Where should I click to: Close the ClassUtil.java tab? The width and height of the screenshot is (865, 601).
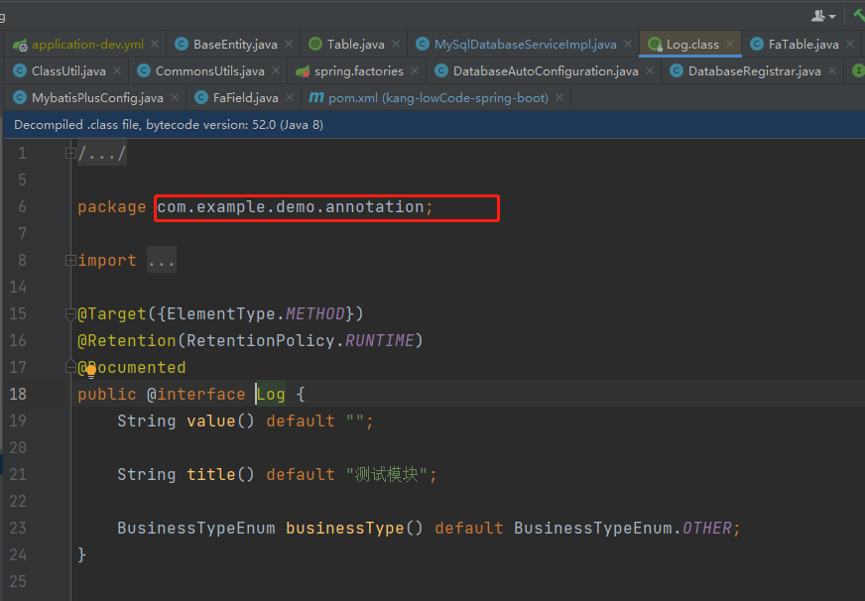click(x=117, y=71)
